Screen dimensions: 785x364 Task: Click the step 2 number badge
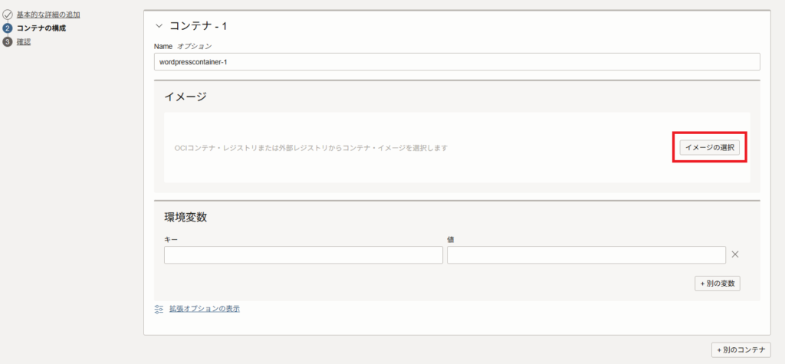click(x=8, y=28)
